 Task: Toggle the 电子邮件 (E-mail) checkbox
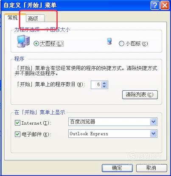pos(17,134)
